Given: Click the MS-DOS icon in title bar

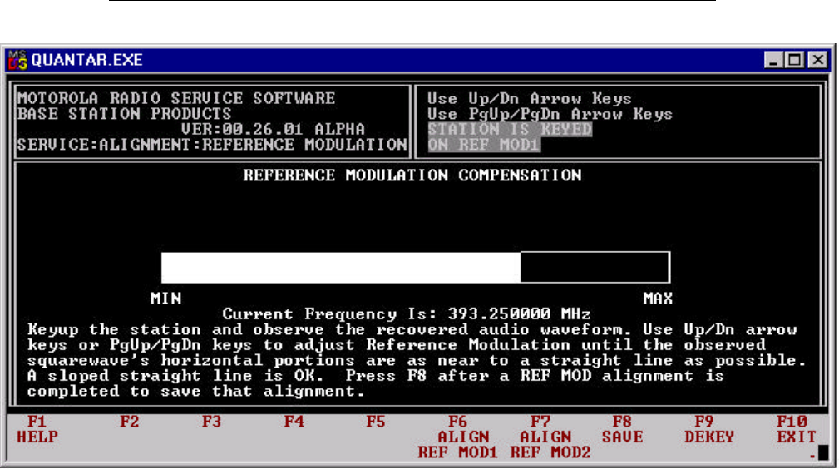Looking at the screenshot, I should point(17,60).
